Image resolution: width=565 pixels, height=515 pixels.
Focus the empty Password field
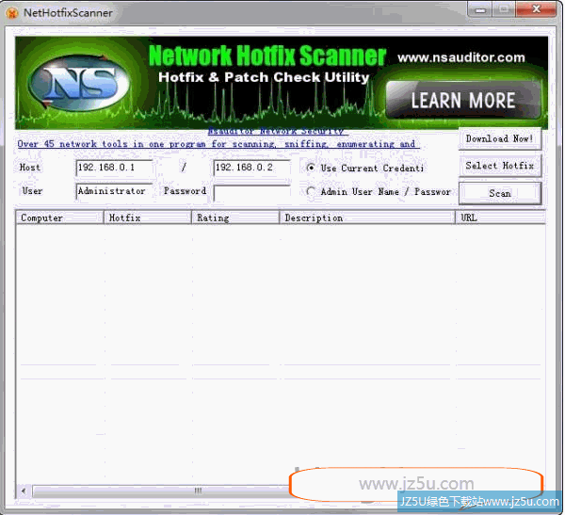click(x=251, y=193)
